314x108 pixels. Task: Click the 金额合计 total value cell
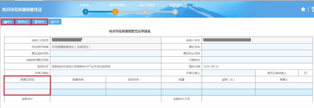106,99
